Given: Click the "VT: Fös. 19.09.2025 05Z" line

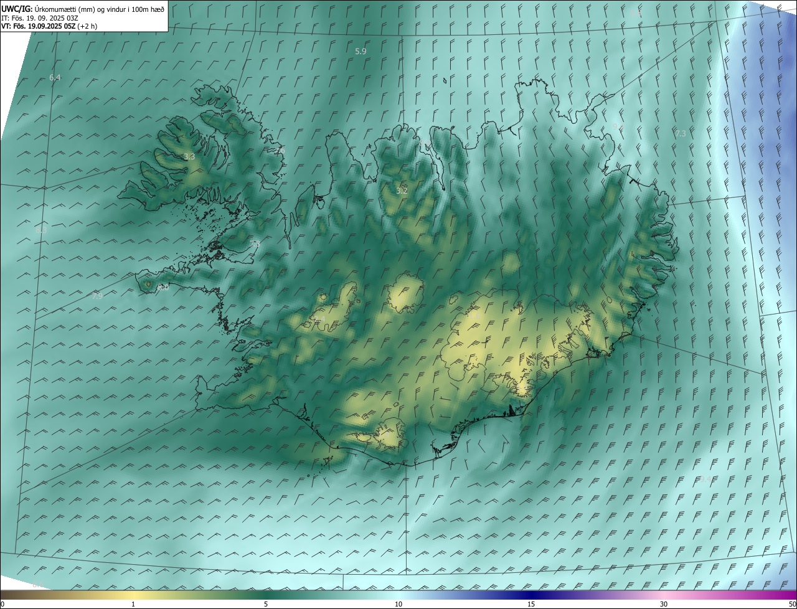Looking at the screenshot, I should click(x=49, y=26).
